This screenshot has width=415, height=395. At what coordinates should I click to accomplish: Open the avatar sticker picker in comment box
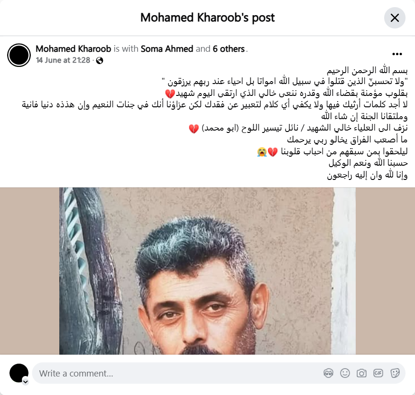point(329,373)
